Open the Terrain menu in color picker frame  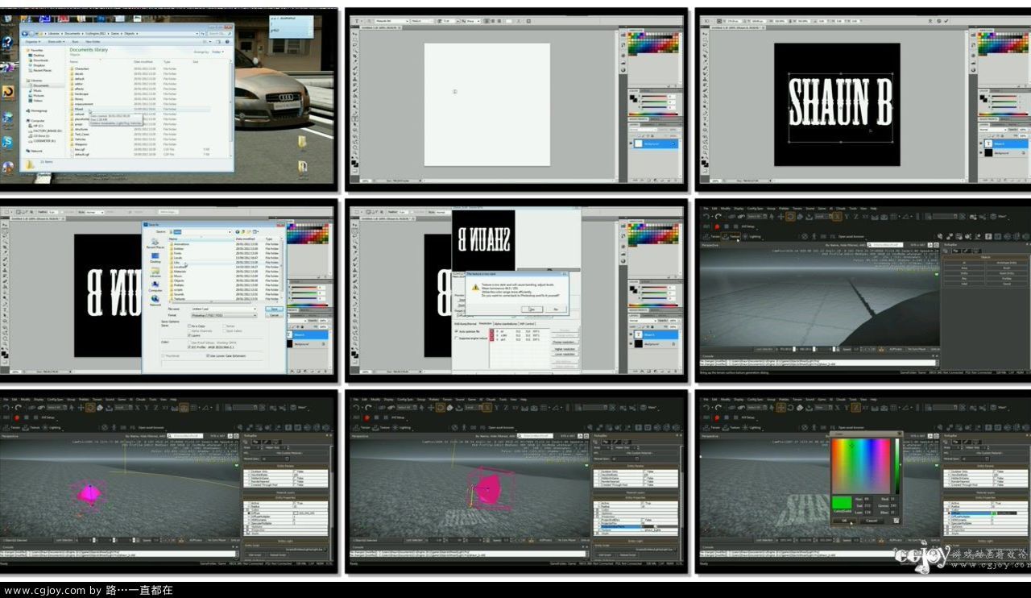point(797,400)
